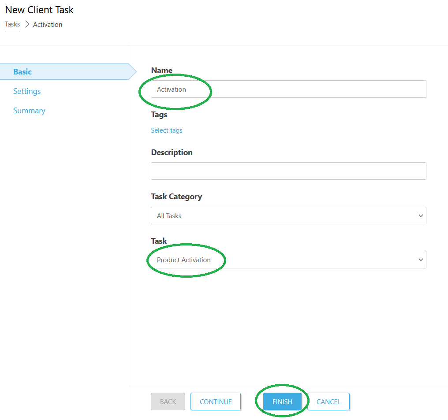The image size is (448, 420).
Task: Switch to the Settings step
Action: (27, 91)
